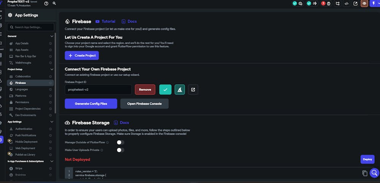Collapse the App Settings section chevron
This screenshot has width=380, height=183.
pos(52,122)
